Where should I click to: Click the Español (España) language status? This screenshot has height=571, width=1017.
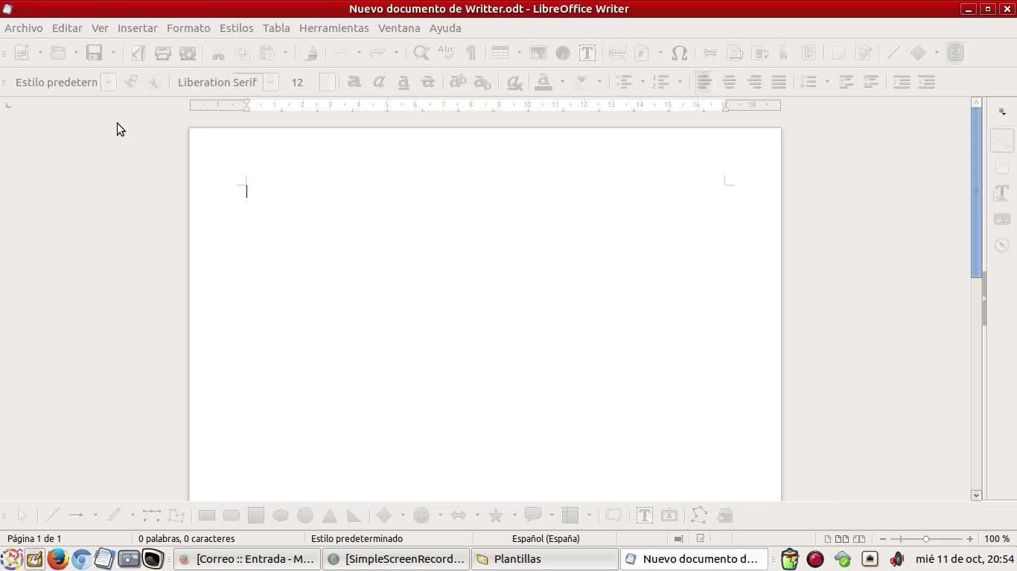(x=546, y=538)
